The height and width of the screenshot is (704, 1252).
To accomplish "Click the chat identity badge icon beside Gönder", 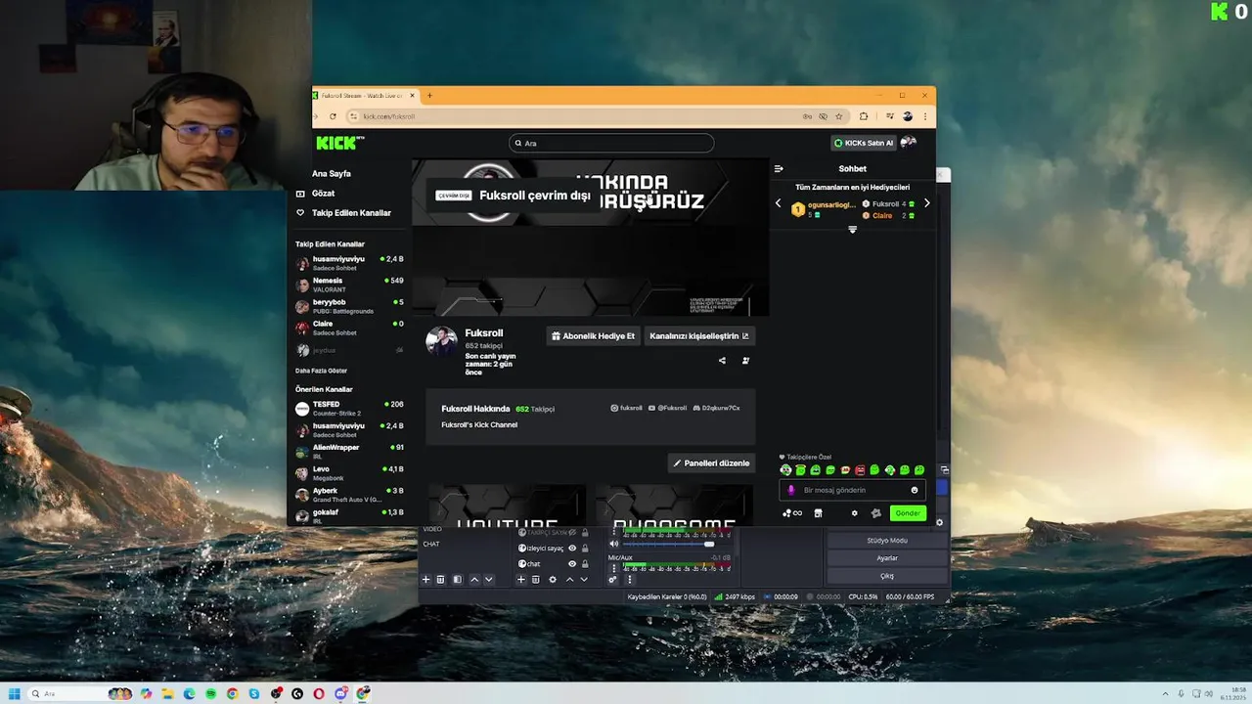I will pos(875,513).
